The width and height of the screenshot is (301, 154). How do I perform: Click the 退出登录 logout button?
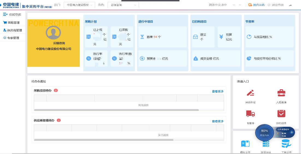[x=276, y=5]
